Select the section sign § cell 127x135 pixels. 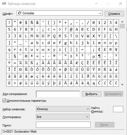[15, 56]
